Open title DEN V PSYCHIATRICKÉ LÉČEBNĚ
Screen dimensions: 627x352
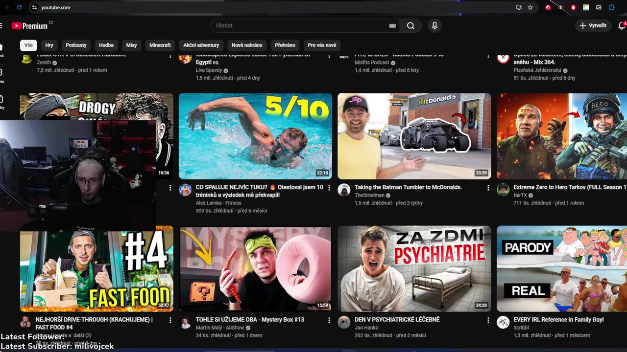tap(397, 320)
